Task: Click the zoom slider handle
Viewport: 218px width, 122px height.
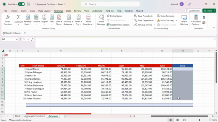Action: 199,120
